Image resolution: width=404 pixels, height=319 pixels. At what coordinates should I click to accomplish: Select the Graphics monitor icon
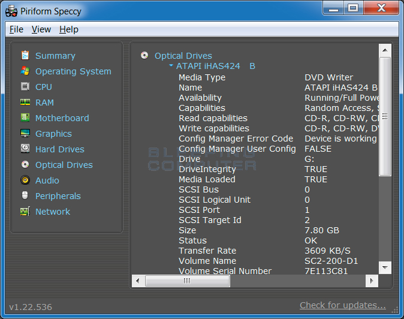click(x=25, y=134)
